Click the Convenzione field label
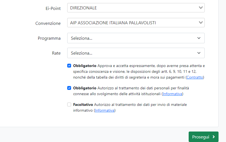 [x=48, y=23]
